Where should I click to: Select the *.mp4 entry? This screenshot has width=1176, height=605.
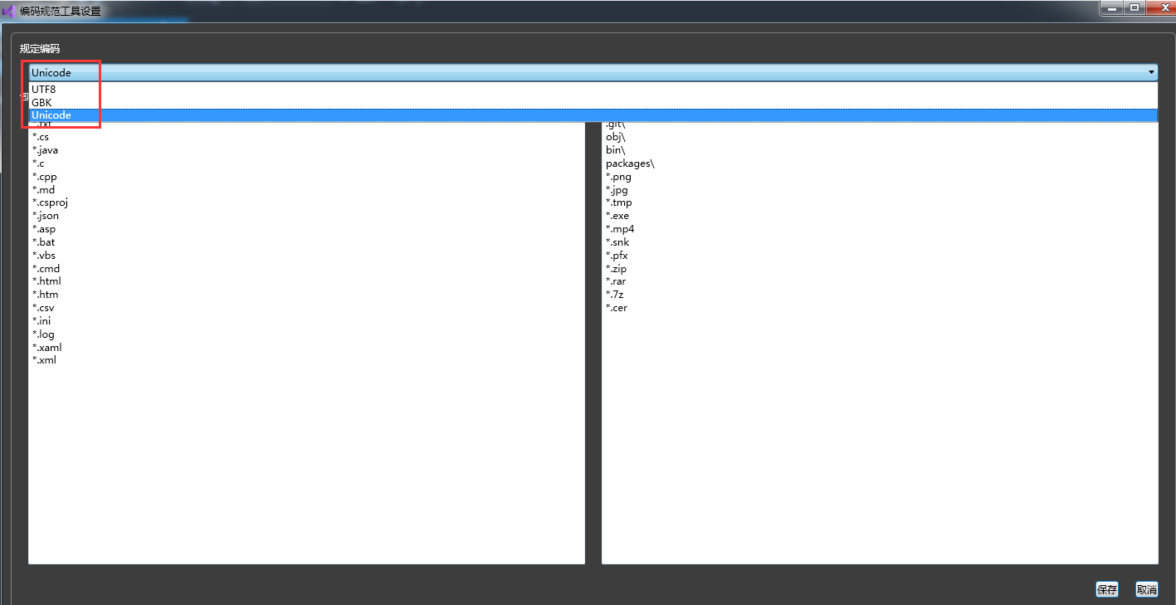tap(620, 229)
